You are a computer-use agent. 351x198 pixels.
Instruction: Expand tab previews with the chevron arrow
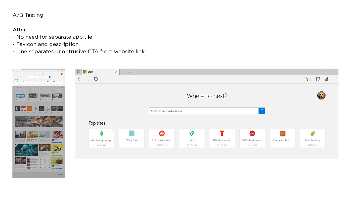129,72
